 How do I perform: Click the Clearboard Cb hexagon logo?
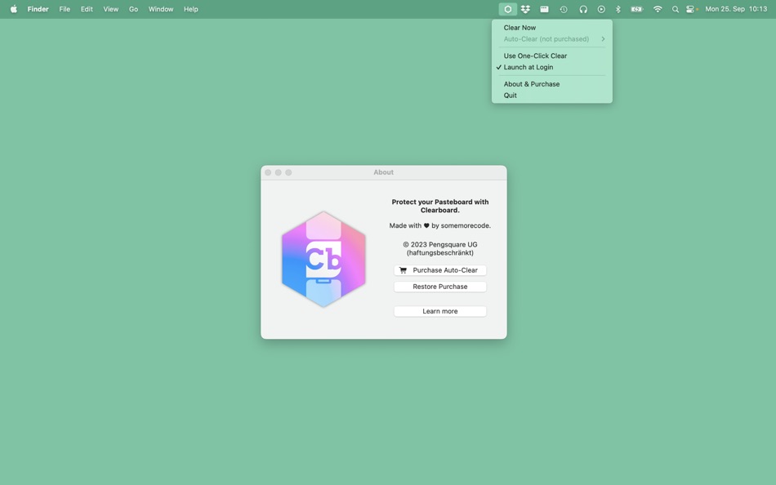coord(323,260)
